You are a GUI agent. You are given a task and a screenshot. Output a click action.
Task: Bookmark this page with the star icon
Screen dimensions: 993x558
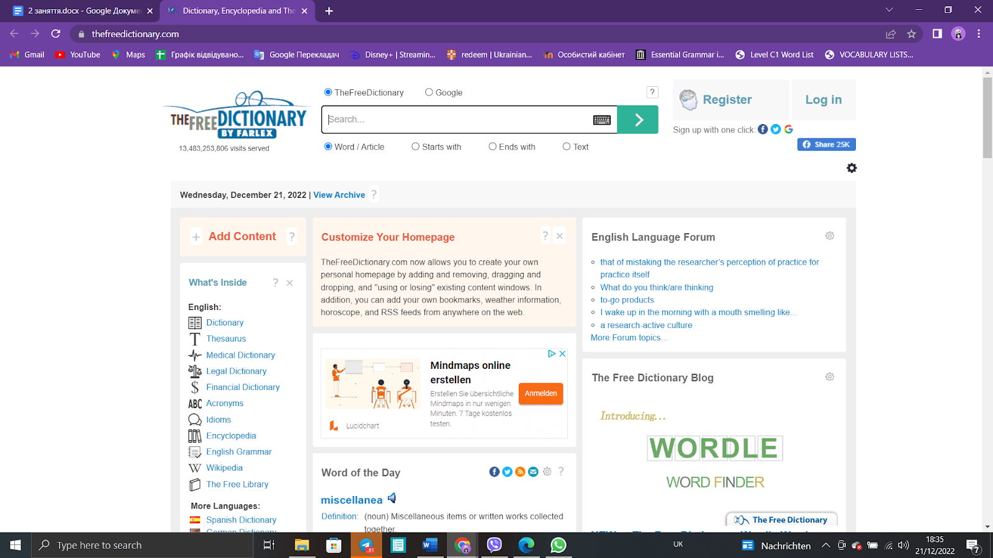[911, 34]
